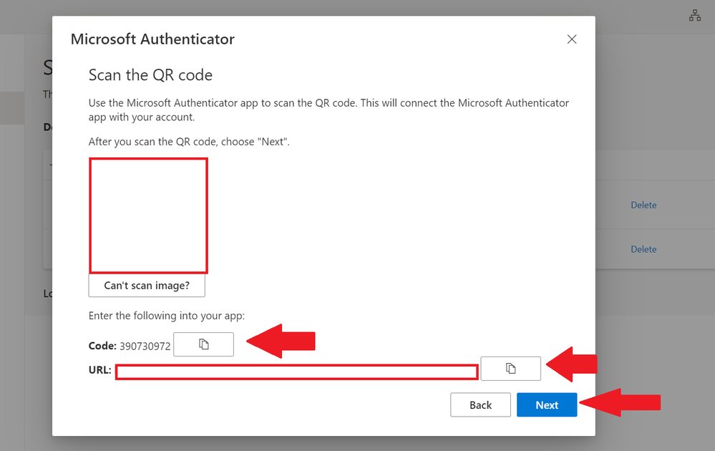715x451 pixels.
Task: Click the lower Delete link in background page
Action: click(x=643, y=249)
